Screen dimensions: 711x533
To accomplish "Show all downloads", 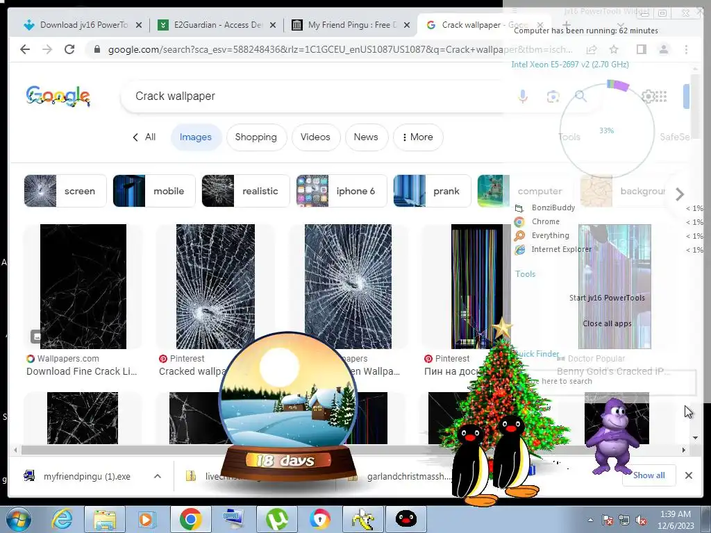I will 649,475.
